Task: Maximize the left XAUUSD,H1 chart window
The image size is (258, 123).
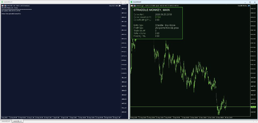Action: pyautogui.click(x=121, y=2)
